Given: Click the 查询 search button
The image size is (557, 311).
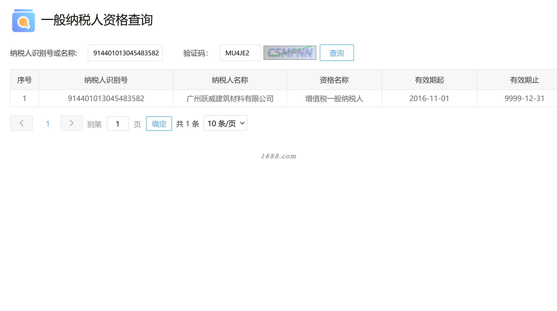Looking at the screenshot, I should pos(336,53).
